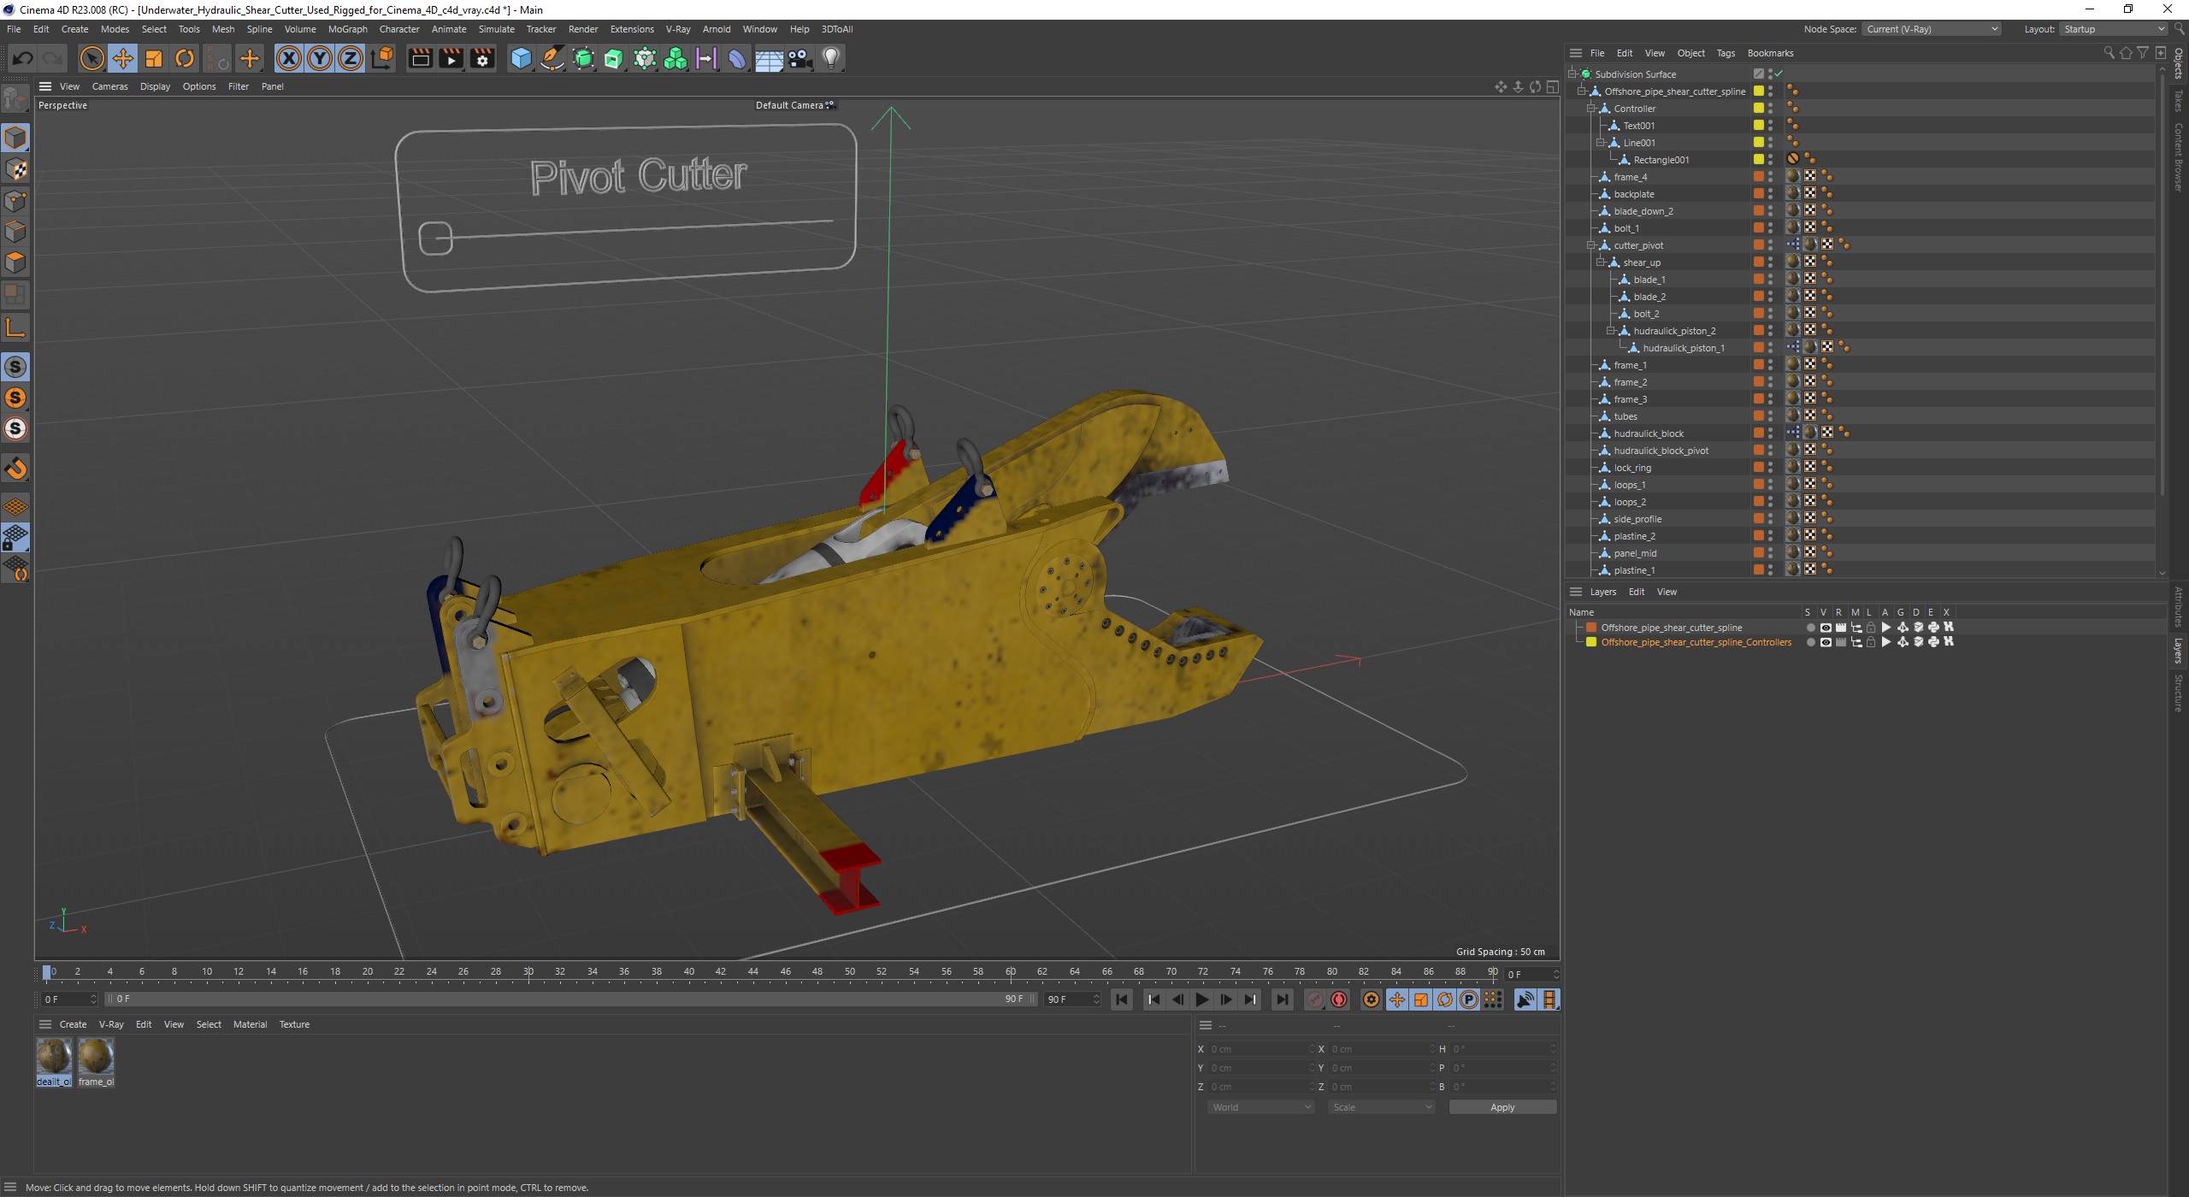The width and height of the screenshot is (2189, 1197).
Task: Collapse the shear_up tree node
Action: (x=1601, y=262)
